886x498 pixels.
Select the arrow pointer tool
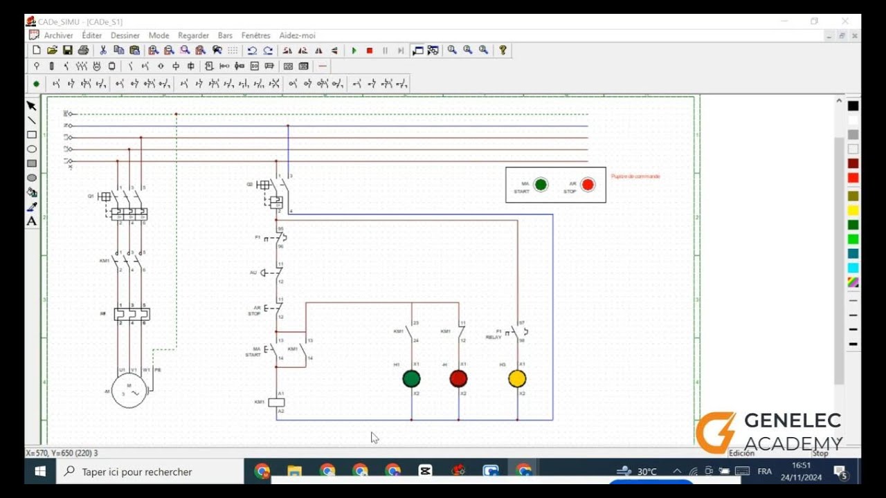point(31,106)
